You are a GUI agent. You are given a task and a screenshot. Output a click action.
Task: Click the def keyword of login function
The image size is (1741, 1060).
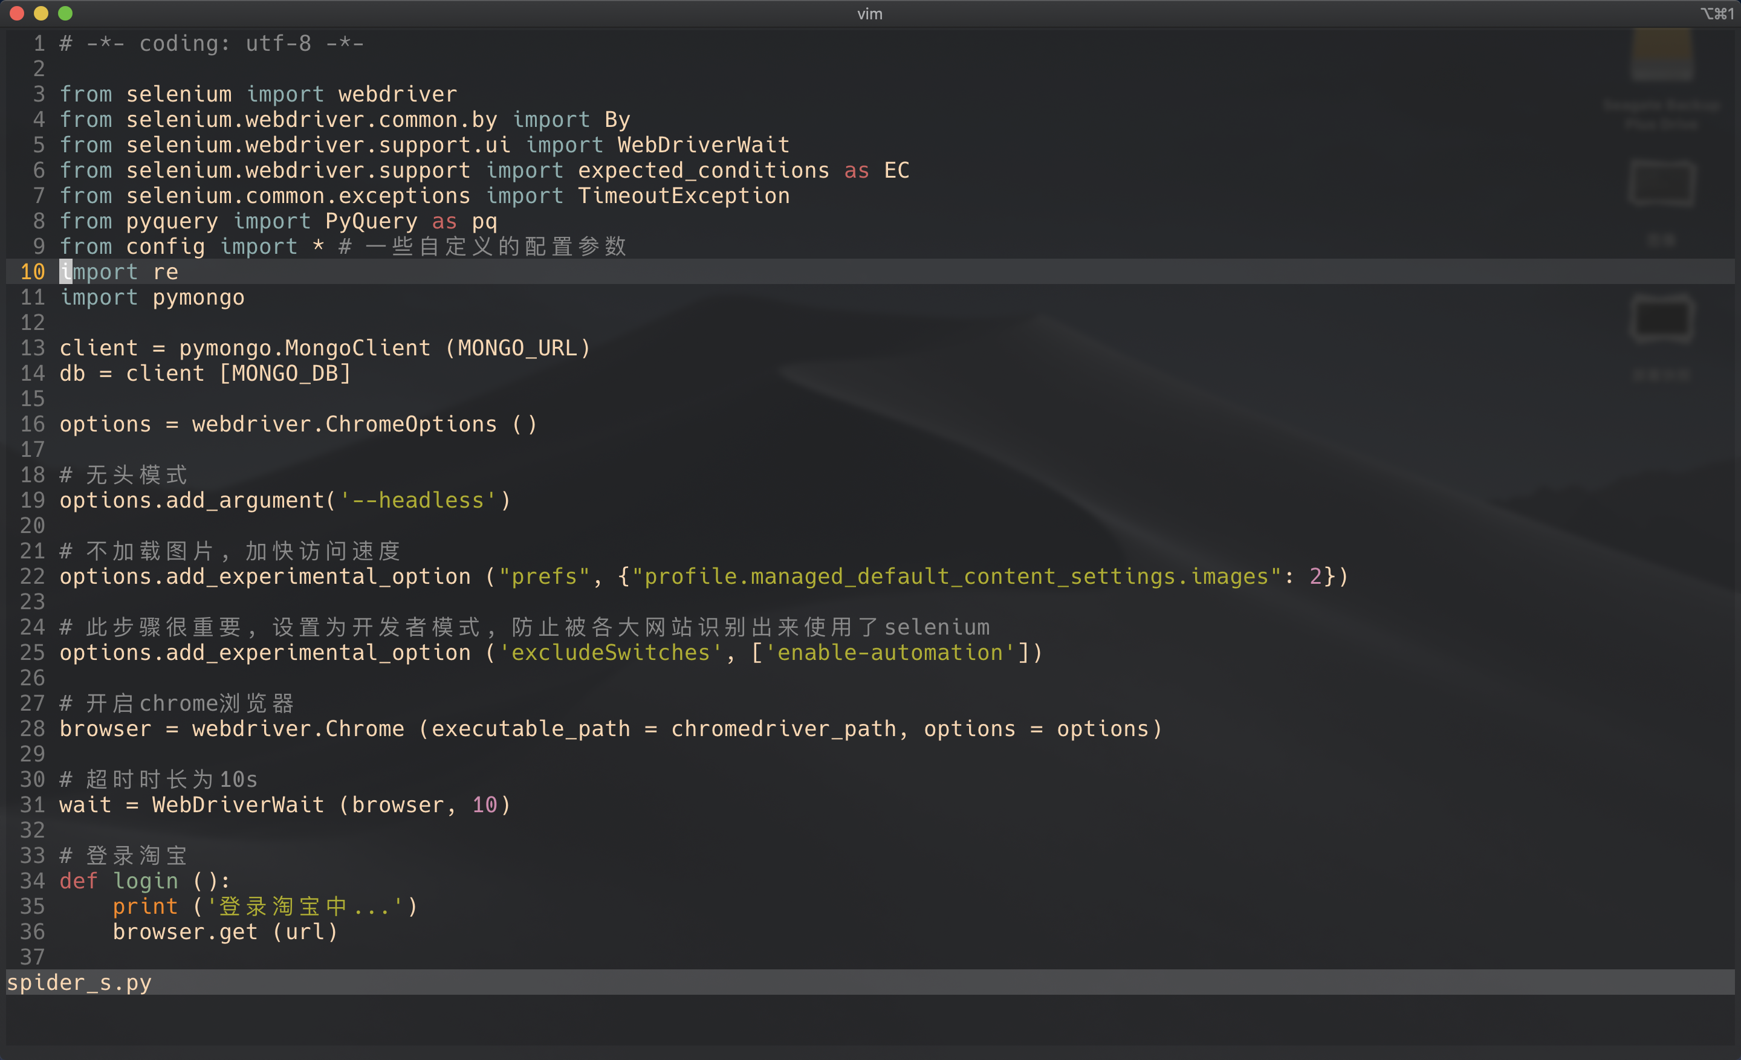[79, 881]
